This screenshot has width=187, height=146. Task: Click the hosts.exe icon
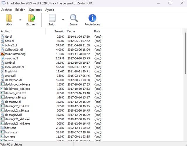point(3,132)
